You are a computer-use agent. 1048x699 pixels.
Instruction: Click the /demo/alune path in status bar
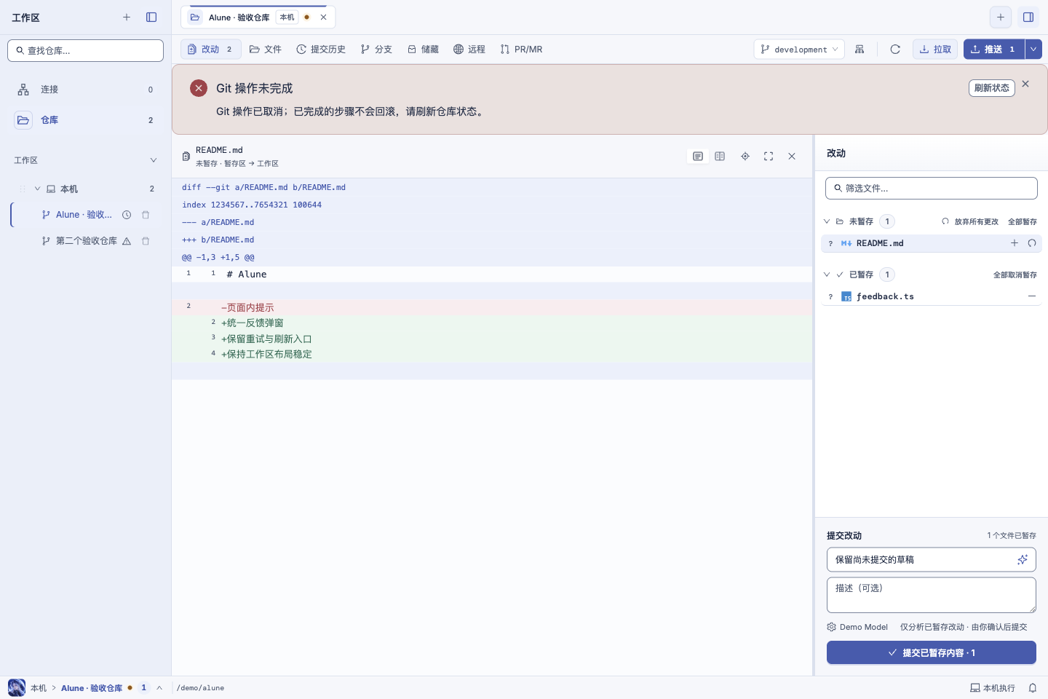(200, 688)
